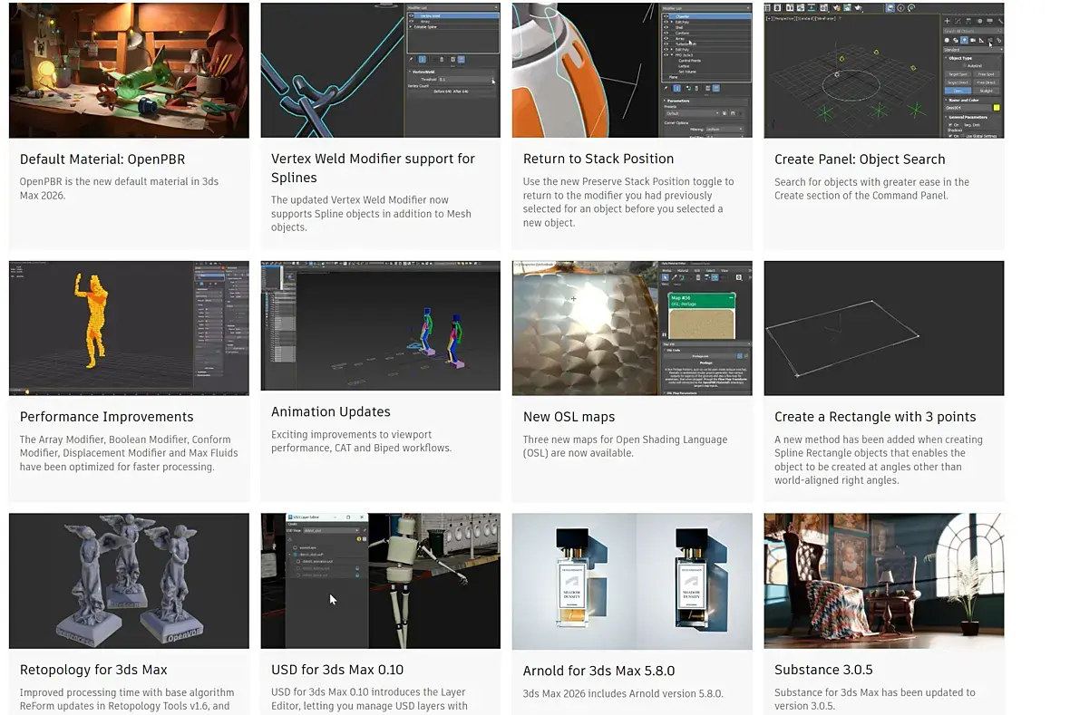Screen dimensions: 1070x715
Task: Click text 'USD for 3ds Max 0.10 introduces the Layer'
Action: click(x=368, y=691)
